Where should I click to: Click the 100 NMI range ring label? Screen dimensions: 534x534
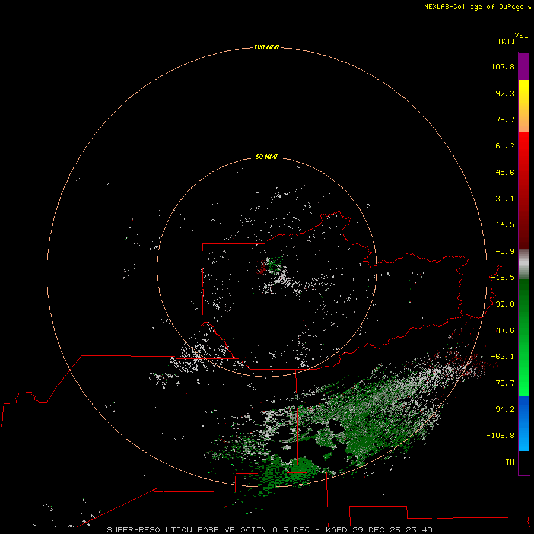(x=266, y=47)
